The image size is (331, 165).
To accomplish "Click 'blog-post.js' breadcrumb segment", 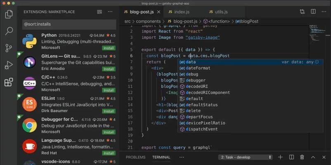I will 185,21.
